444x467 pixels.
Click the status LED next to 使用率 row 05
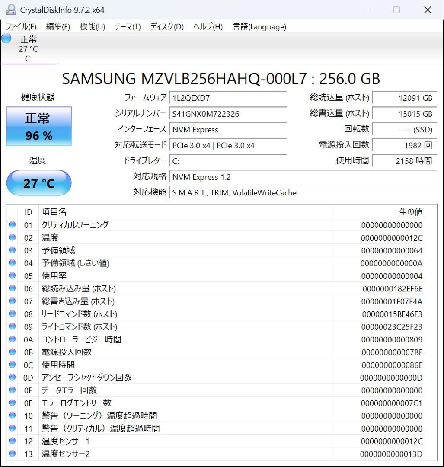click(13, 276)
